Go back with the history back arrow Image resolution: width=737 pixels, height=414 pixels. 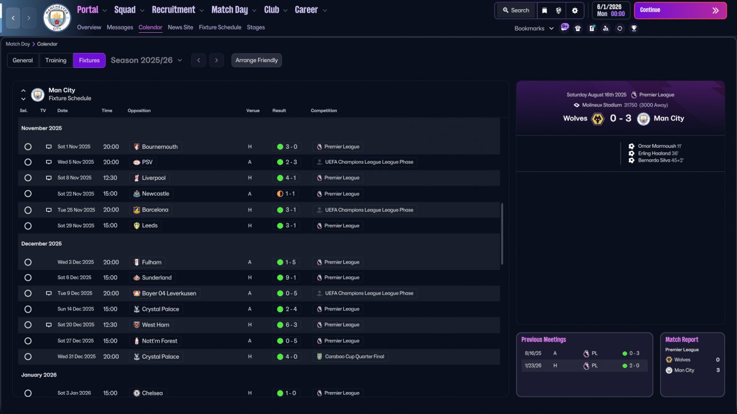coord(13,18)
